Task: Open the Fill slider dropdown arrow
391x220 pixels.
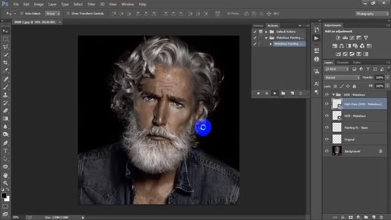Action: click(387, 86)
